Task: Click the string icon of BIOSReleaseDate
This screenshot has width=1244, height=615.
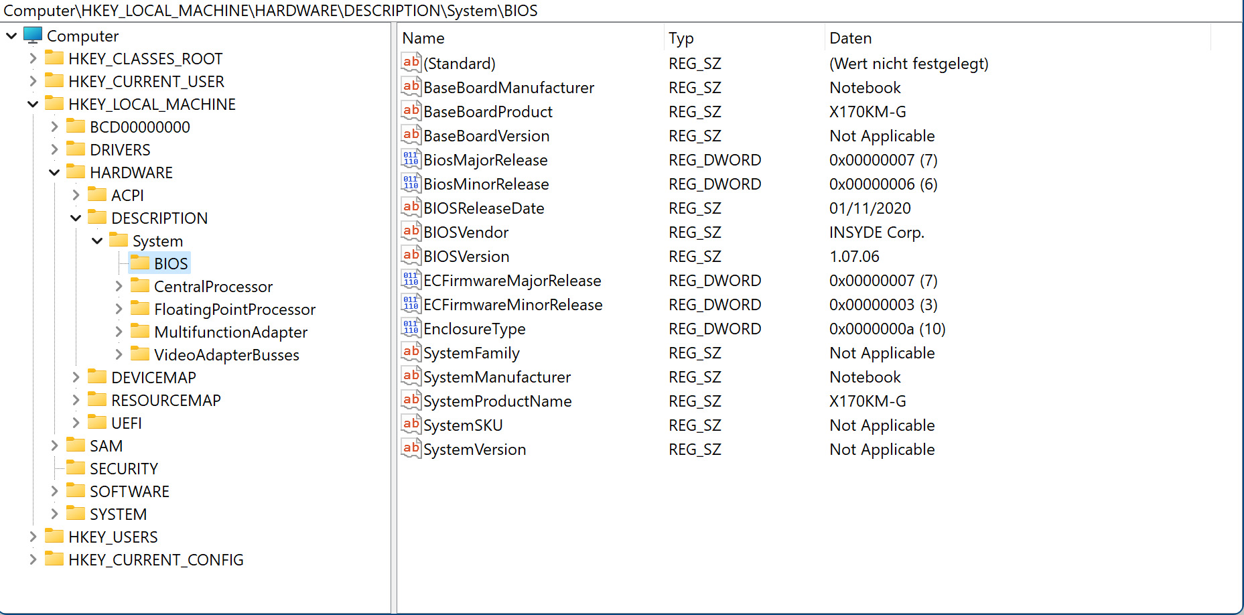Action: point(411,208)
